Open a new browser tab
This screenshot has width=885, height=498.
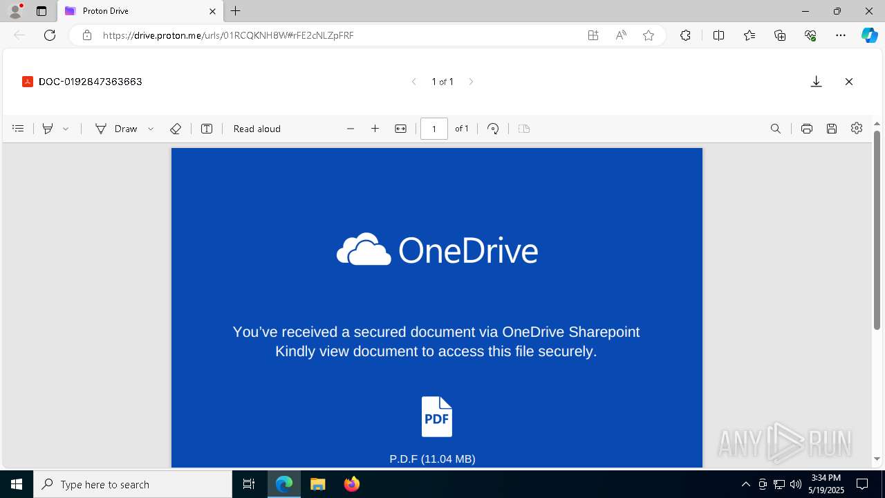point(236,11)
